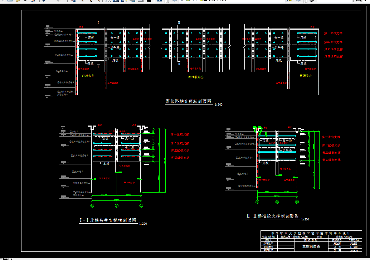370x260 pixels.
Task: Select the 底板 label in the Ⅰ-Ⅰ cross section
Action: point(106,164)
